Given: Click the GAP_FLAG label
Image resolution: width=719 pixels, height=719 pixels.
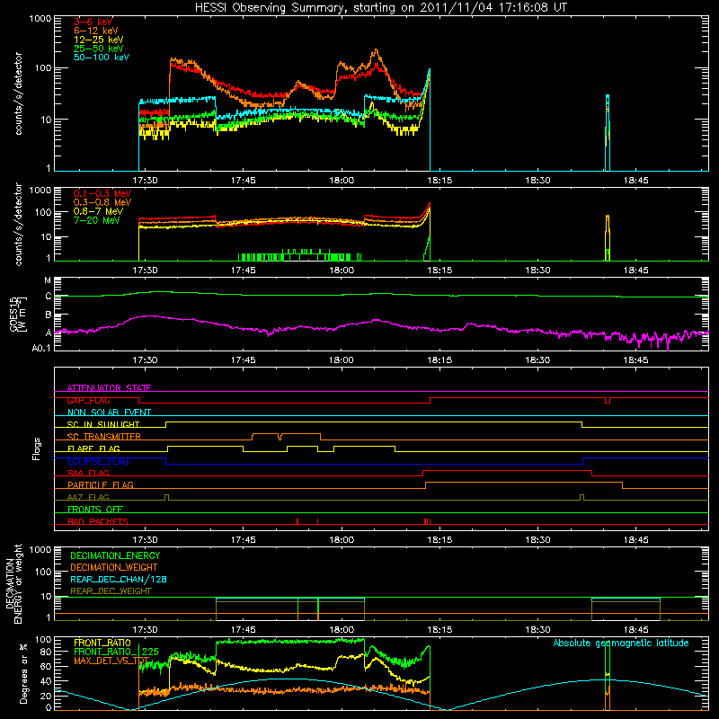Looking at the screenshot, I should pyautogui.click(x=89, y=400).
